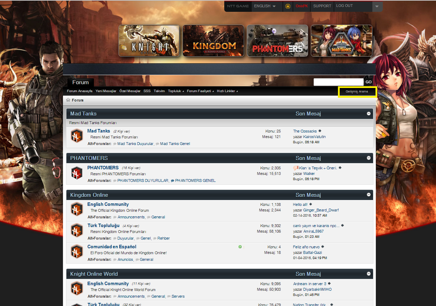Click the home icon in breadcrumb
Viewport: 436px width, 306px height.
pyautogui.click(x=68, y=100)
